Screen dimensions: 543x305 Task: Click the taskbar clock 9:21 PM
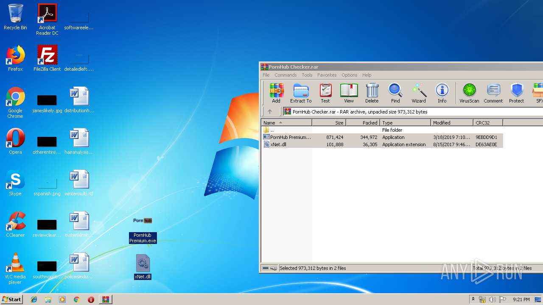521,299
